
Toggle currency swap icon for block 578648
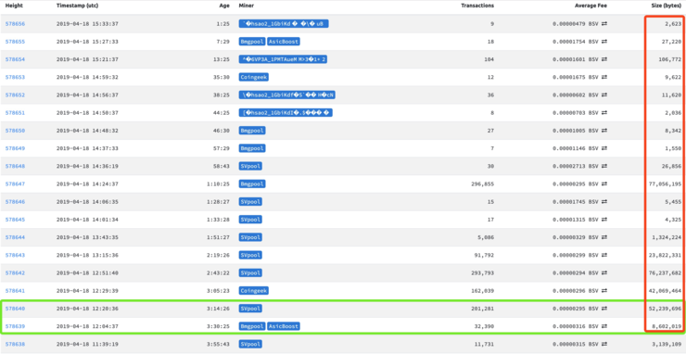604,166
